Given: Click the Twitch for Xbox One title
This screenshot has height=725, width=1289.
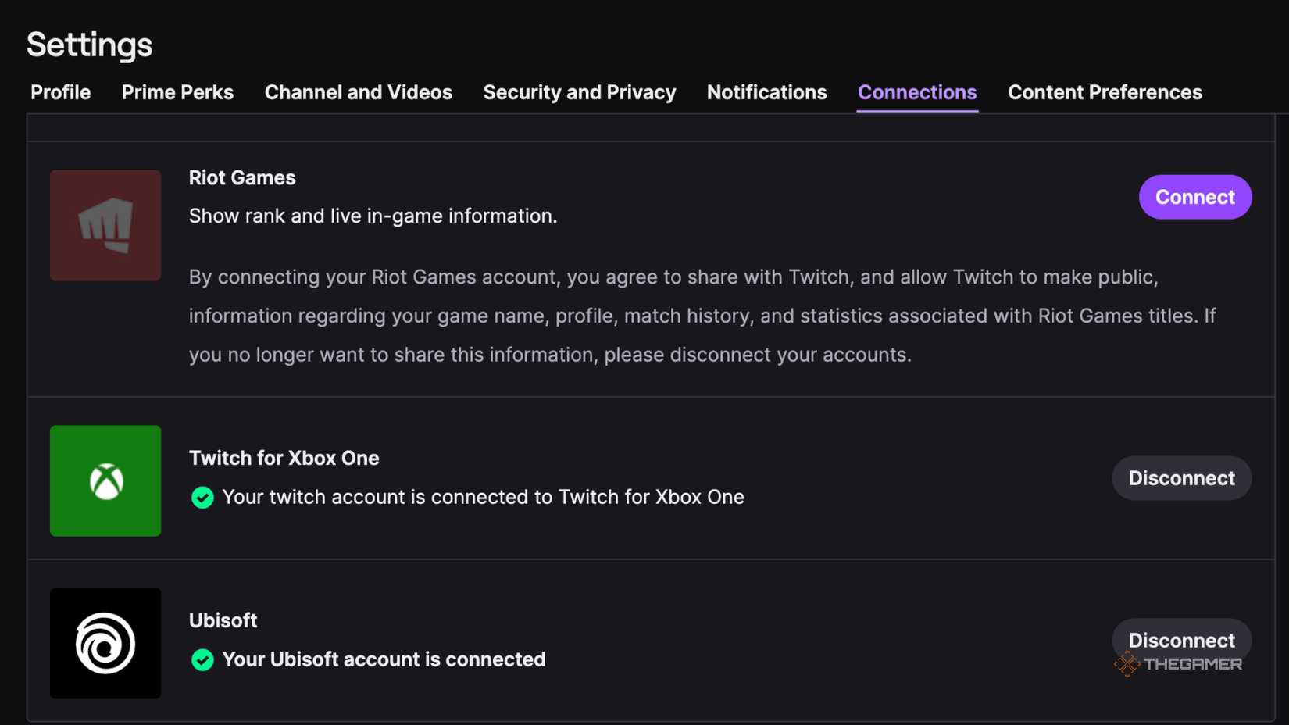Looking at the screenshot, I should tap(284, 458).
